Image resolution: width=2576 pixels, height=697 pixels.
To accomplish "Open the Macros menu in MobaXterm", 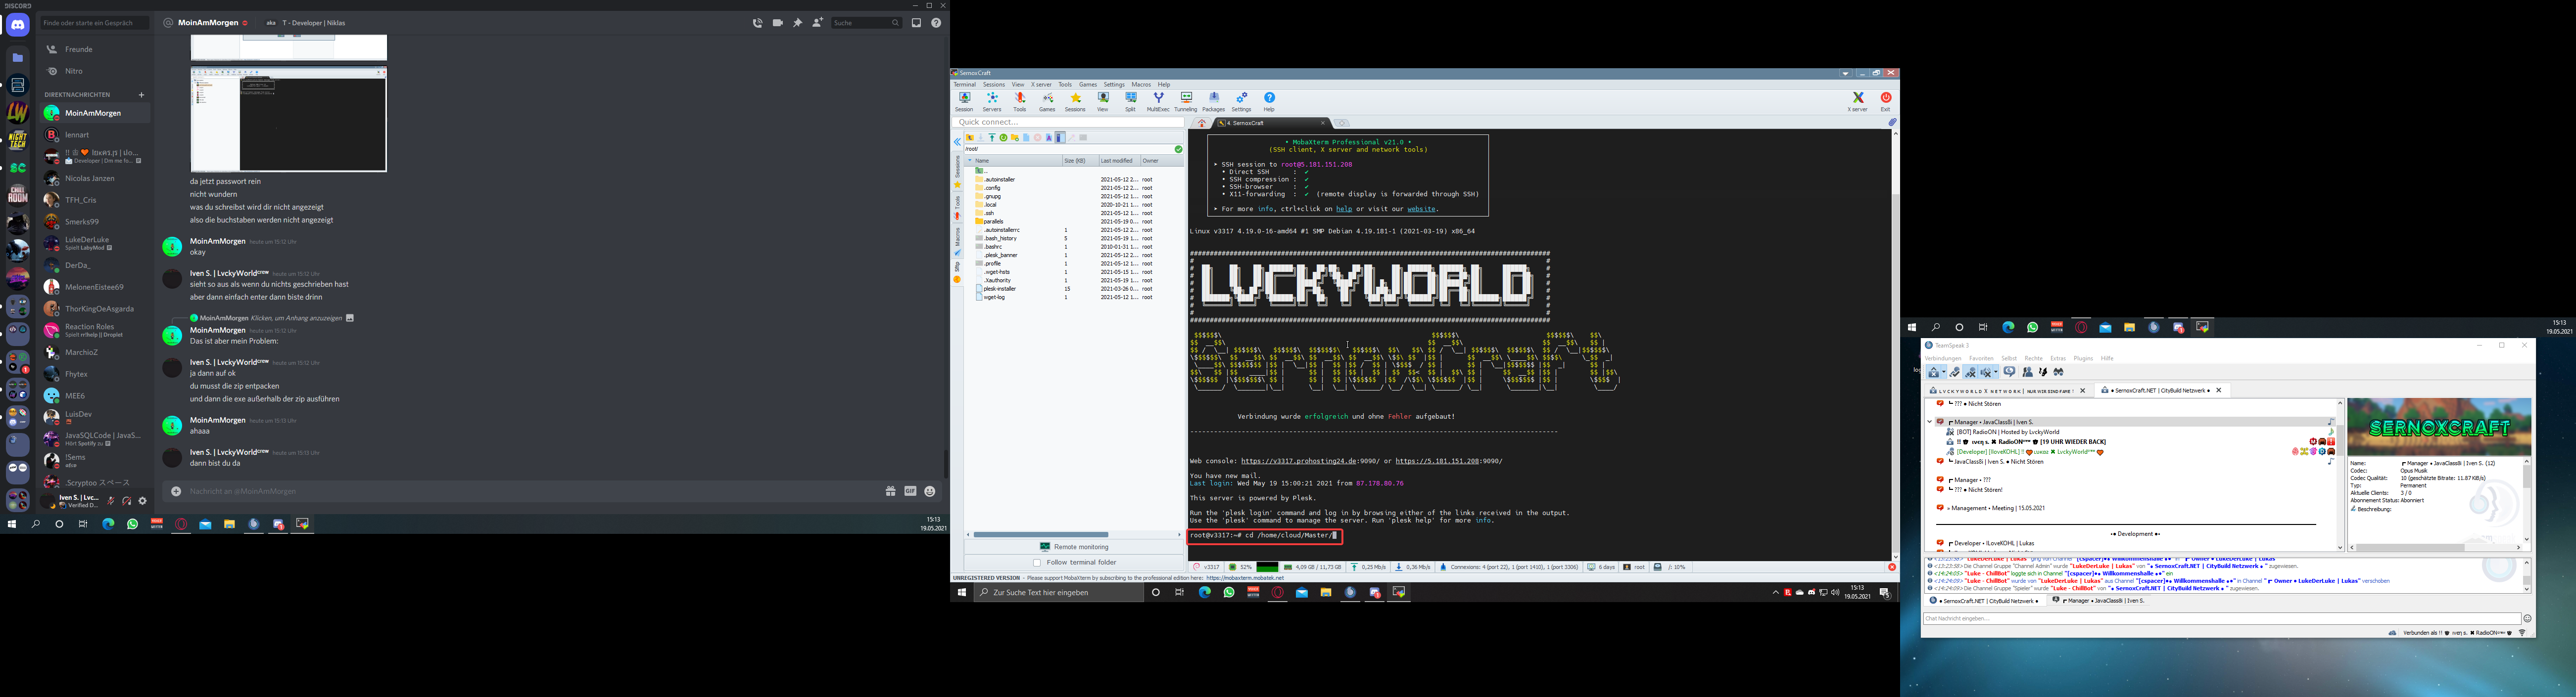I will tap(1141, 85).
